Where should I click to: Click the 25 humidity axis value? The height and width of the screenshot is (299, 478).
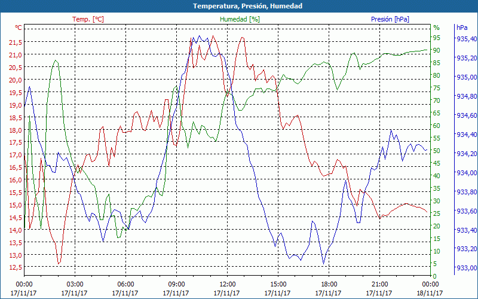(437, 213)
